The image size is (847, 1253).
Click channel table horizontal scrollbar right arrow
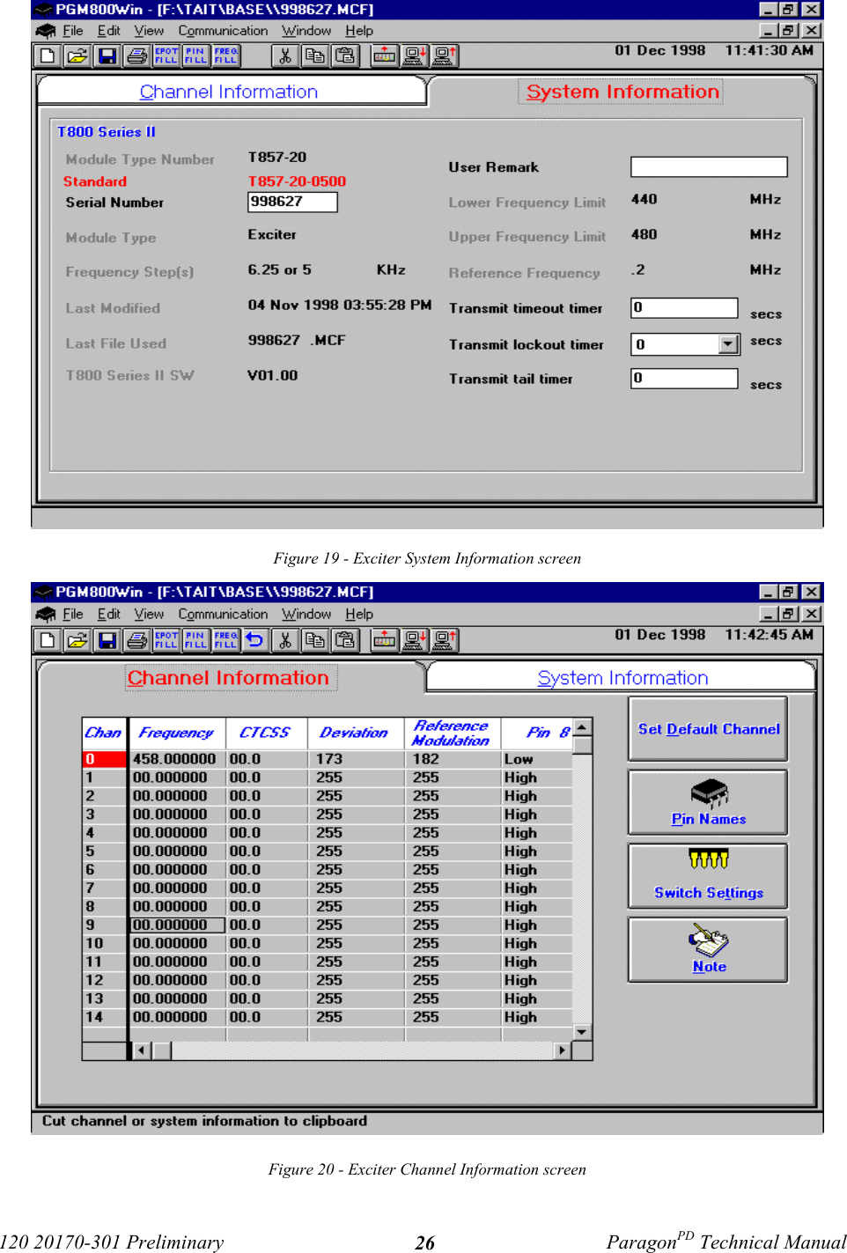(x=562, y=1050)
